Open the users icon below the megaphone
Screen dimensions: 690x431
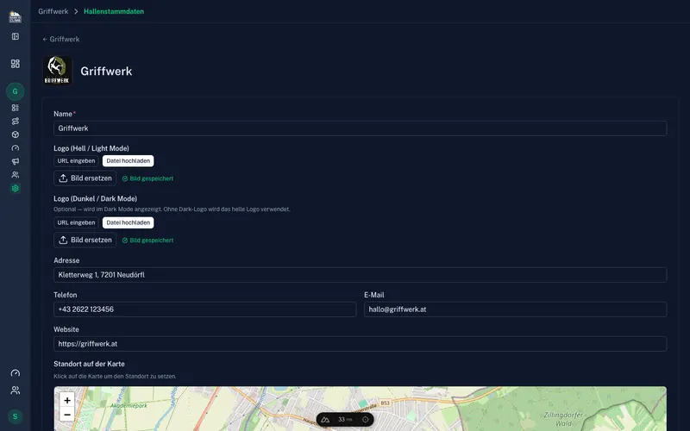tap(16, 175)
